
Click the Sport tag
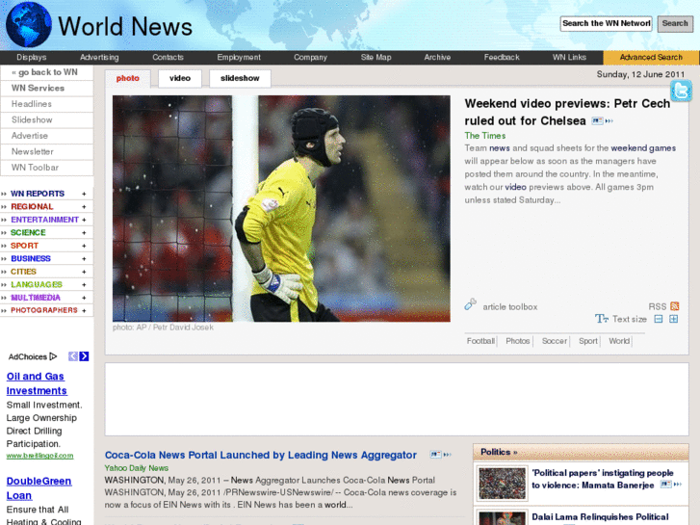pos(588,341)
